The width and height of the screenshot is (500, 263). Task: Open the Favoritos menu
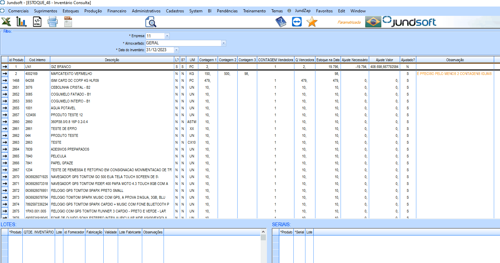coord(324,11)
